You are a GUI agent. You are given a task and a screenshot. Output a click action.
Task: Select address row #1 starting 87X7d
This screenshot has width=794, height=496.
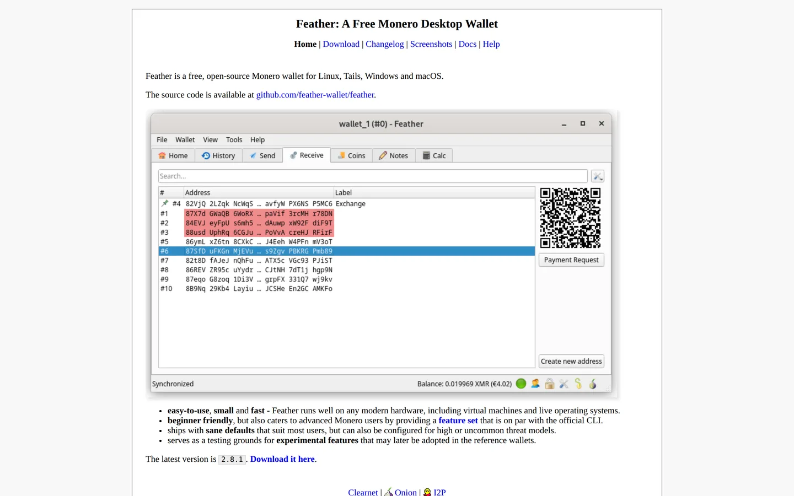pos(347,214)
